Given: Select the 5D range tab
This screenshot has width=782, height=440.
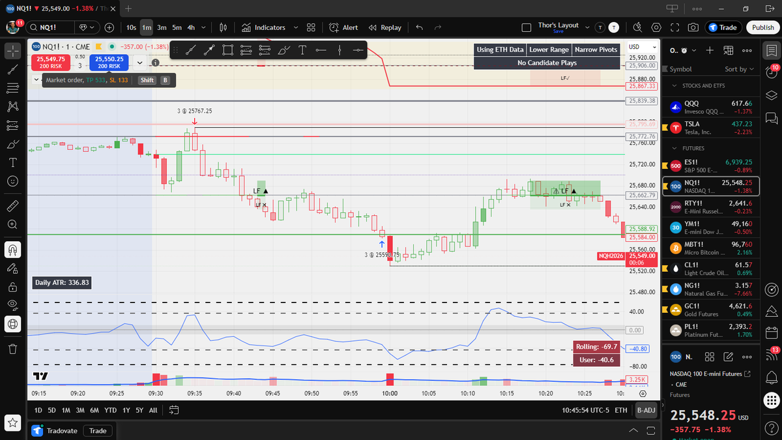Looking at the screenshot, I should pyautogui.click(x=52, y=410).
